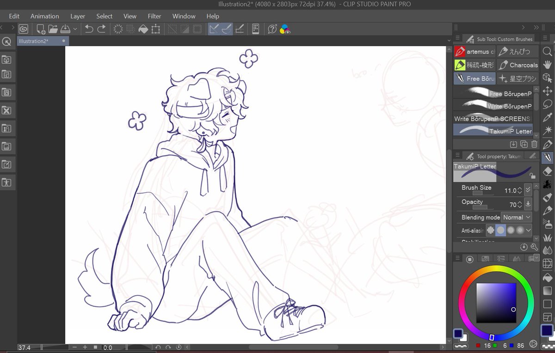Screen dimensions: 555x353
Task: Toggle Snap to Ruler
Action: [214, 29]
